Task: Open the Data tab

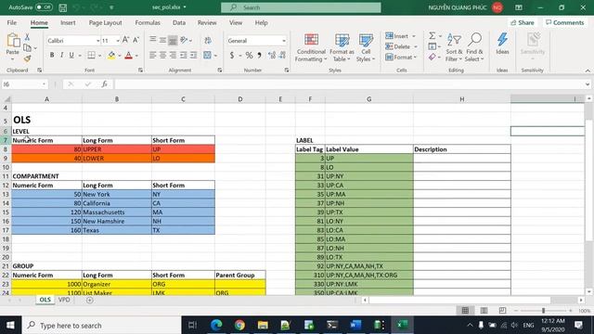Action: click(179, 22)
